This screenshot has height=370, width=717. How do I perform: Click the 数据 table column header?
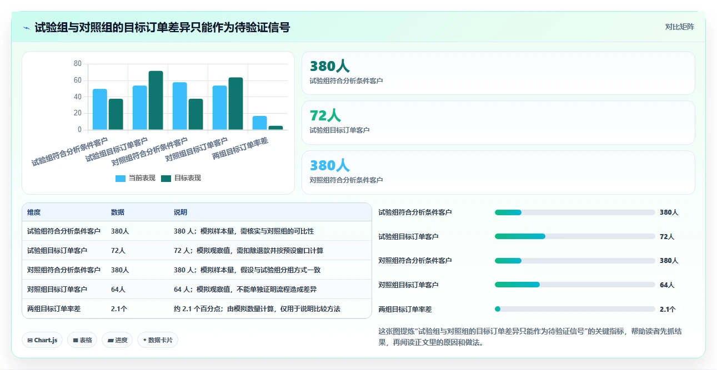click(118, 212)
